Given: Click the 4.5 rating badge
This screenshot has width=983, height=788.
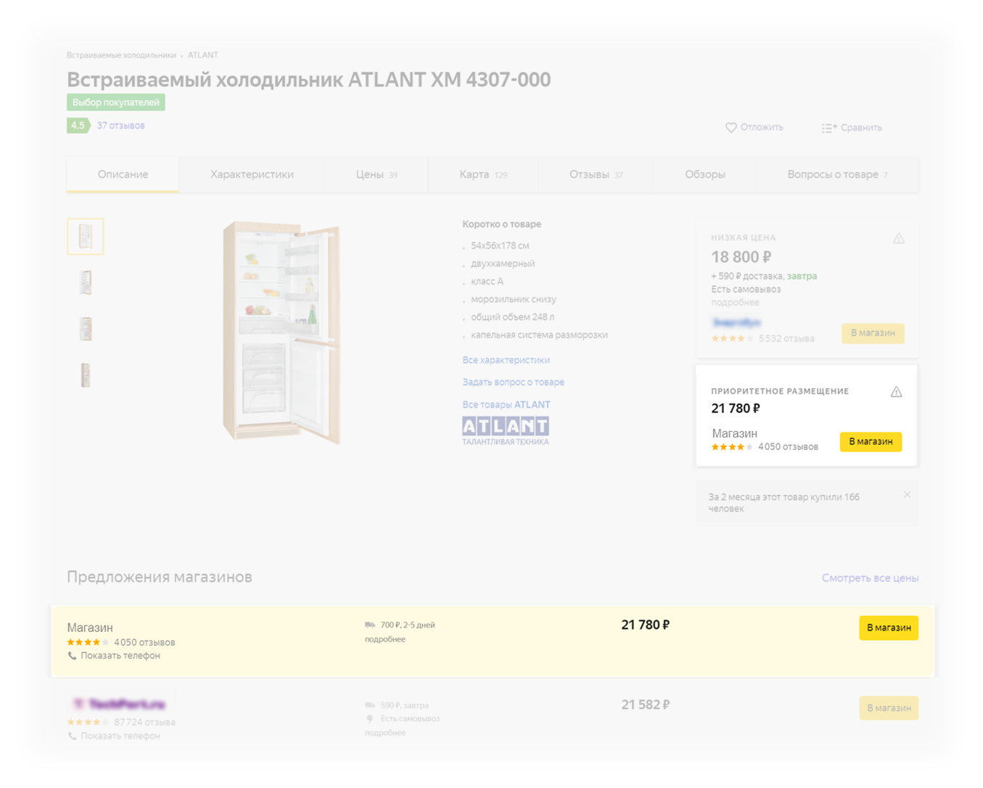Looking at the screenshot, I should [78, 126].
